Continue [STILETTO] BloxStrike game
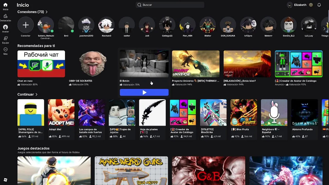 (x=213, y=113)
